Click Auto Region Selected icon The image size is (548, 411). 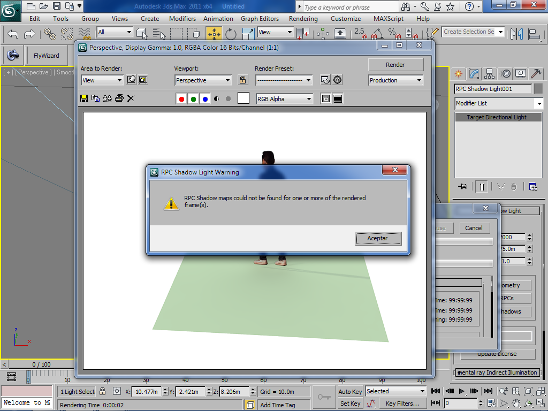click(142, 80)
